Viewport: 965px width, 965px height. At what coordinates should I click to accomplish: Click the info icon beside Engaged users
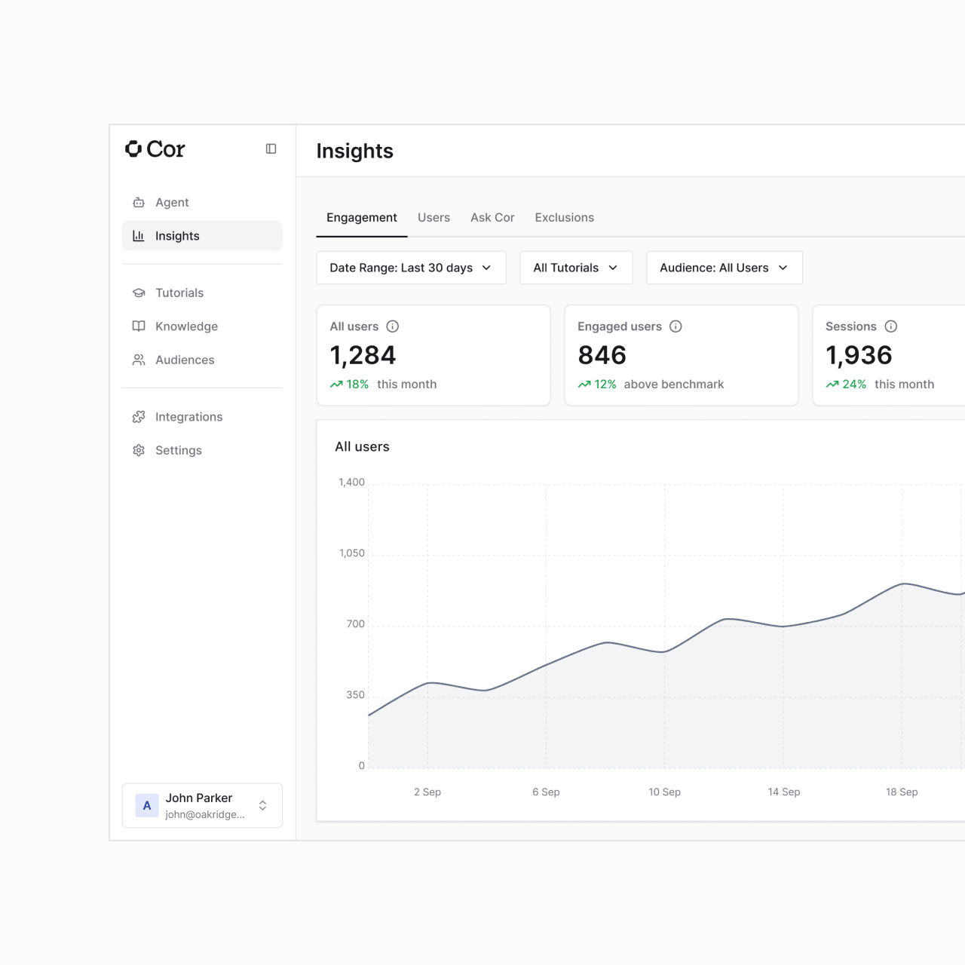676,326
